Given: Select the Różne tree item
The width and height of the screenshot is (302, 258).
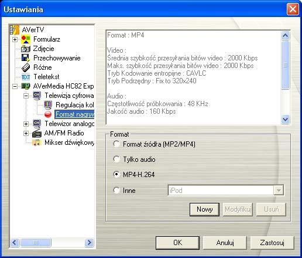Looking at the screenshot, I should click(x=43, y=67).
